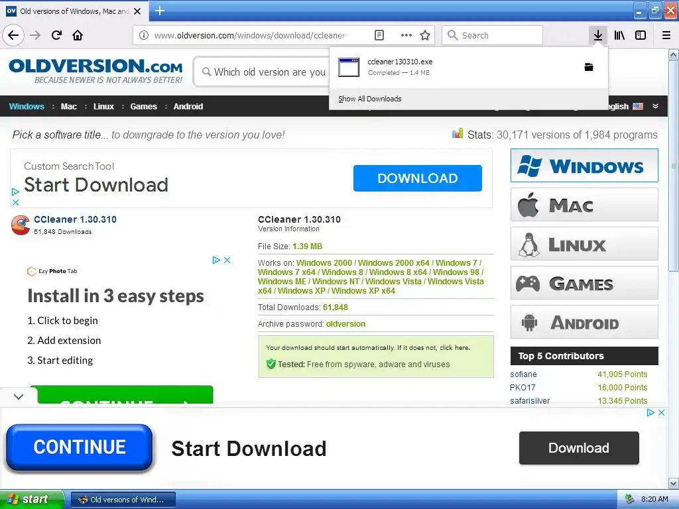
Task: Select the Old versions of Windows browser tab
Action: (x=74, y=11)
